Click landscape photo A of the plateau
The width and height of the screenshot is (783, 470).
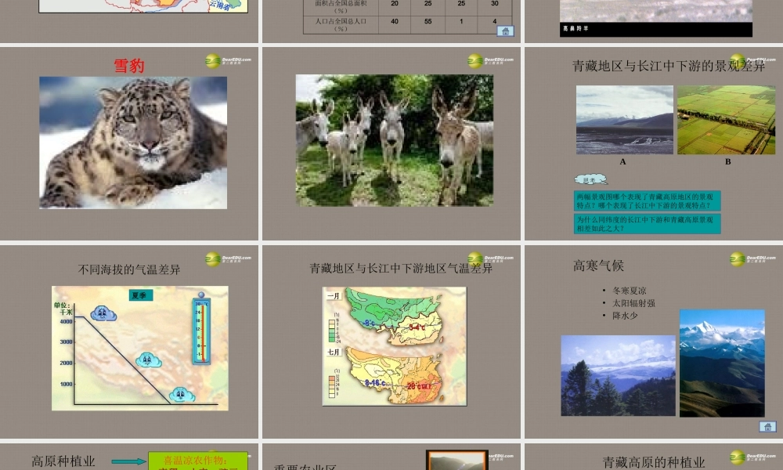coord(624,119)
